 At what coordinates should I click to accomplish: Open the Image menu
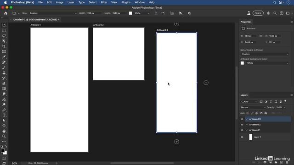[x=59, y=2]
